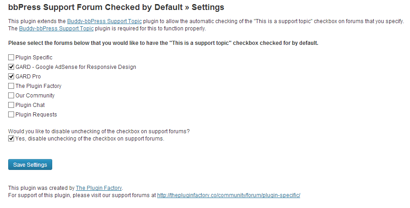Enable The Plugin Factory forum checkbox
This screenshot has width=410, height=208.
click(11, 86)
